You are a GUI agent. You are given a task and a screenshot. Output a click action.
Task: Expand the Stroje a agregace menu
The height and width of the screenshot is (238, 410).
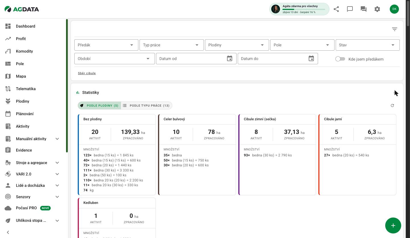[57, 163]
